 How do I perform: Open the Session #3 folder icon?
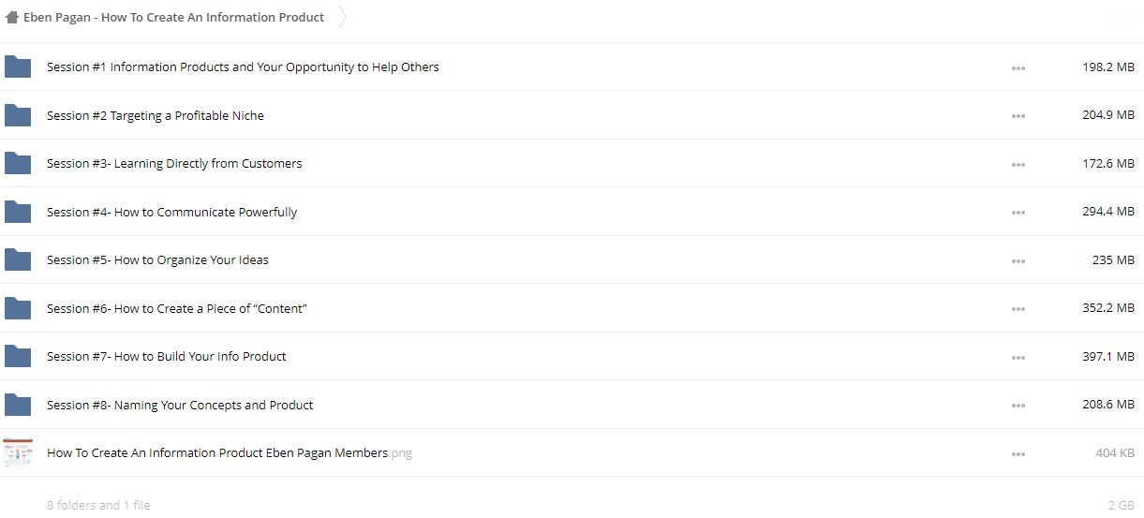pos(18,164)
